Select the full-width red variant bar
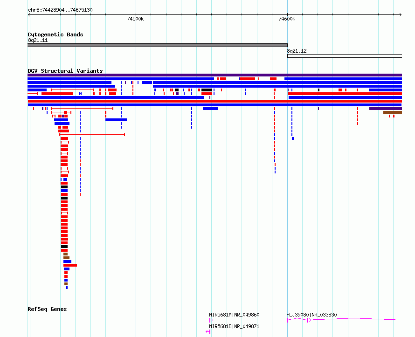The width and height of the screenshot is (415, 337). click(x=214, y=101)
